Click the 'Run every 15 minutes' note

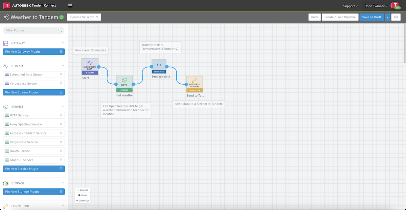point(91,50)
